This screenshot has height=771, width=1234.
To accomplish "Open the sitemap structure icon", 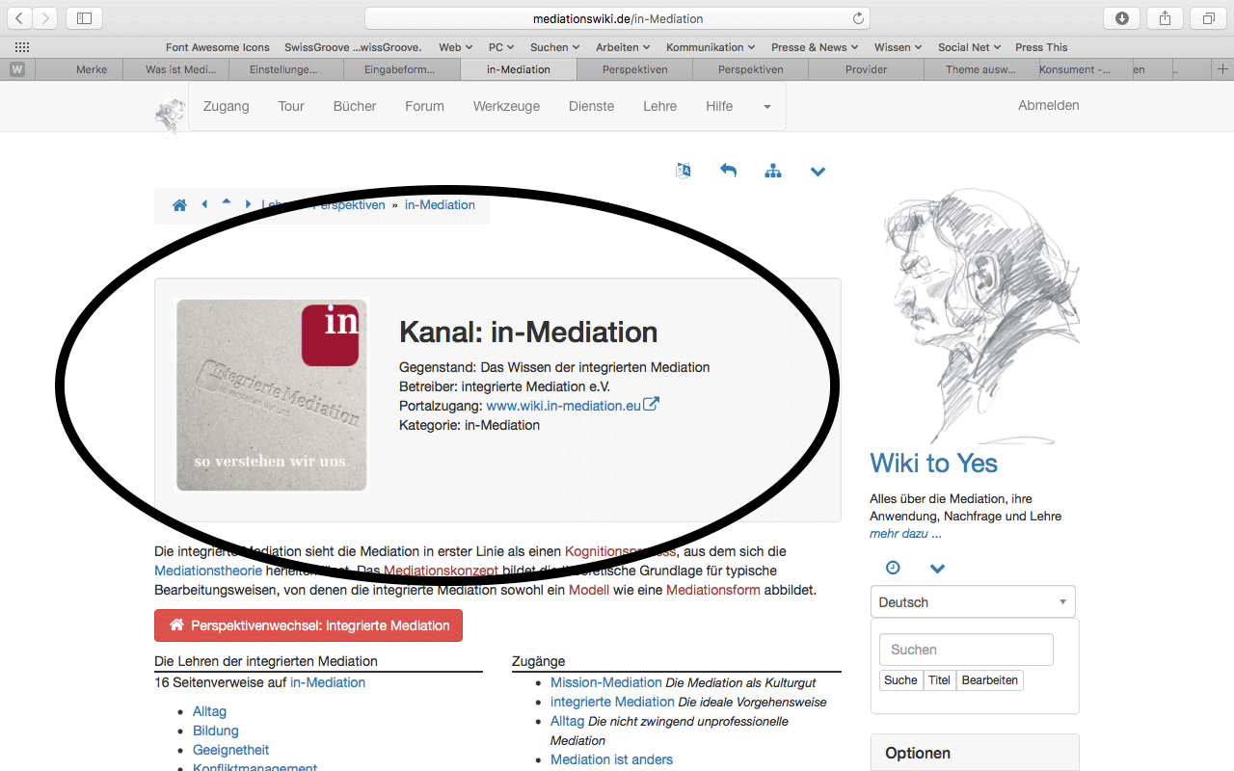I will [773, 171].
